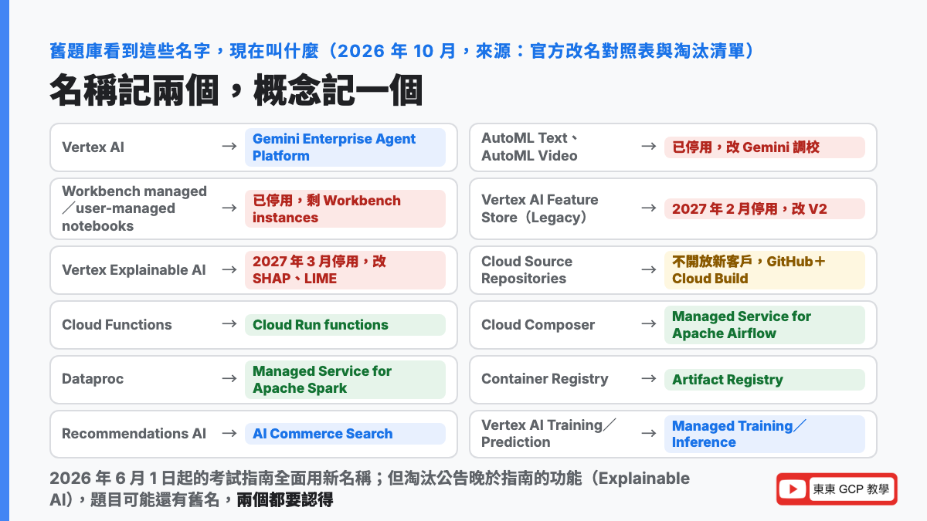Image resolution: width=927 pixels, height=521 pixels.
Task: Click the bold 兩個都要認得 footer text
Action: point(285,500)
